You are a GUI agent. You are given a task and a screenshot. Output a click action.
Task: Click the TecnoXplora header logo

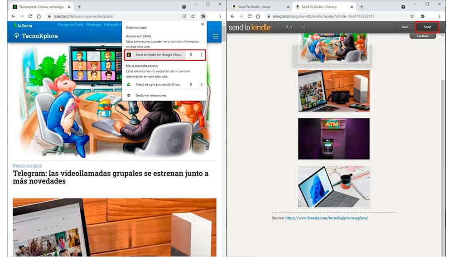[x=36, y=36]
